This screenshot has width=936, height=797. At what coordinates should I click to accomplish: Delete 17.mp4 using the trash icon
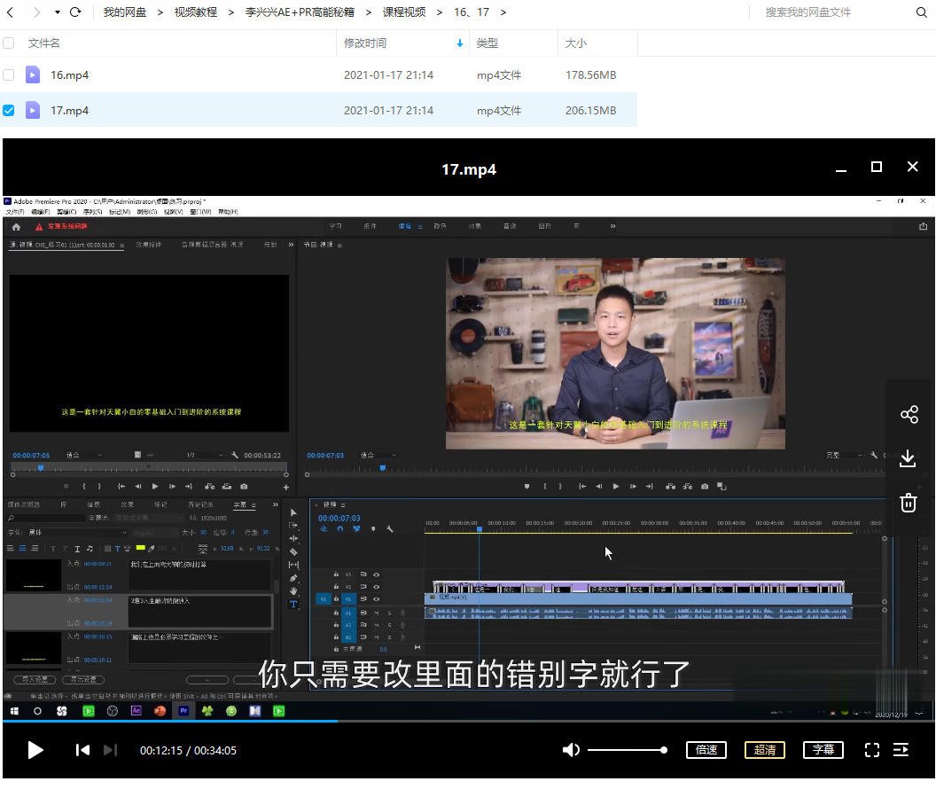point(908,503)
